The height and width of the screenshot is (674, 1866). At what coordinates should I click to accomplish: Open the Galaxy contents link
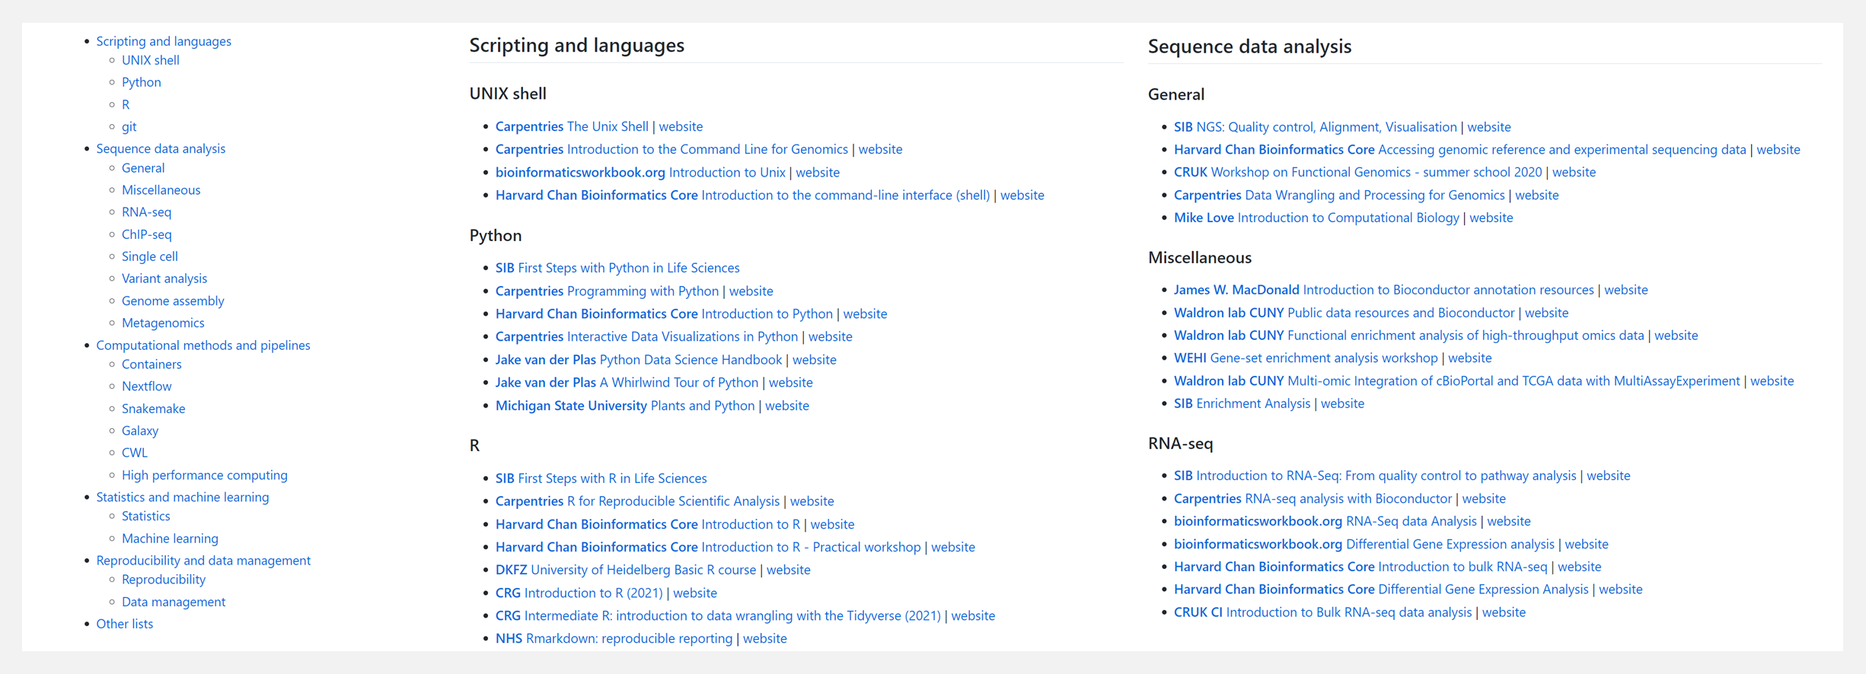tap(140, 431)
